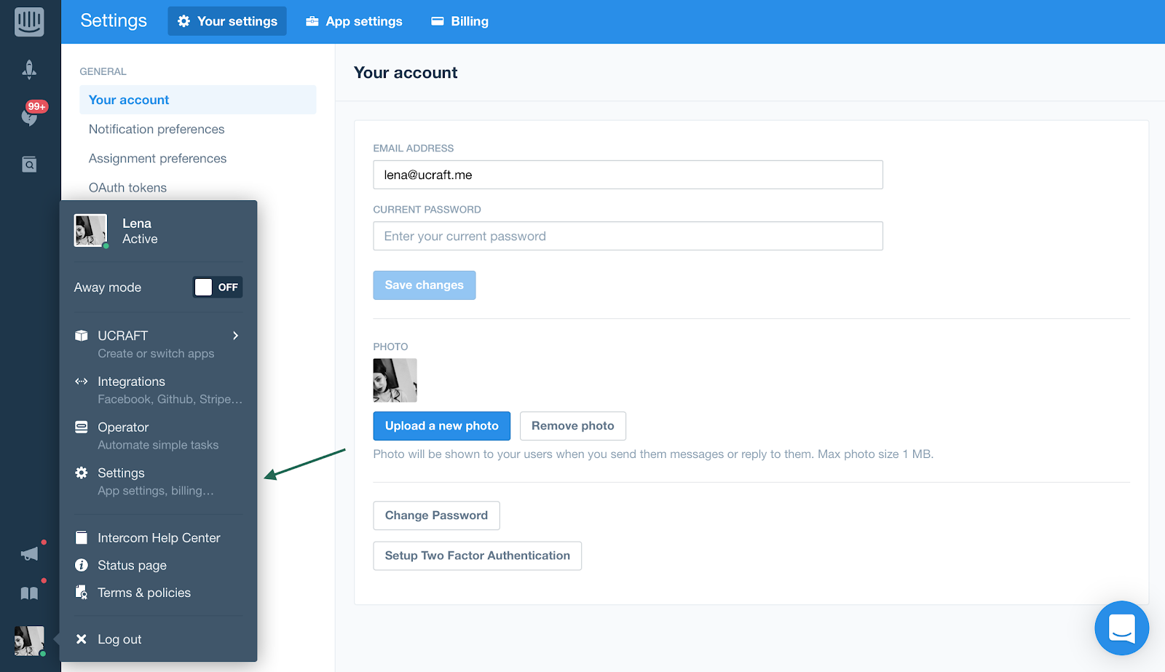Click the Status page info icon
1165x672 pixels.
pos(82,565)
